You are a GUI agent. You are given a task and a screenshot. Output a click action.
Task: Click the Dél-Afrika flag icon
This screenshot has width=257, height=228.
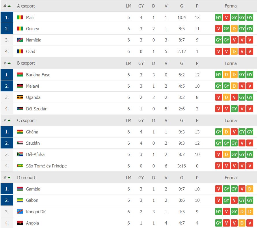pyautogui.click(x=20, y=154)
